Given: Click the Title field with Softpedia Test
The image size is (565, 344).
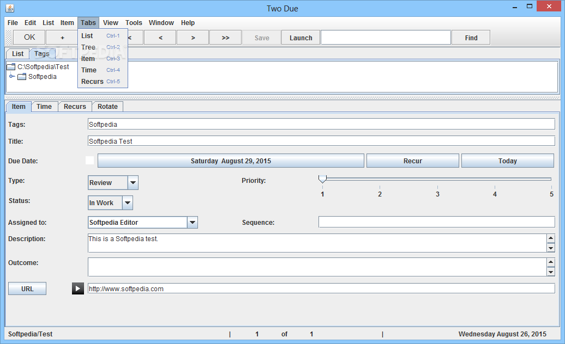Looking at the screenshot, I should pyautogui.click(x=321, y=141).
